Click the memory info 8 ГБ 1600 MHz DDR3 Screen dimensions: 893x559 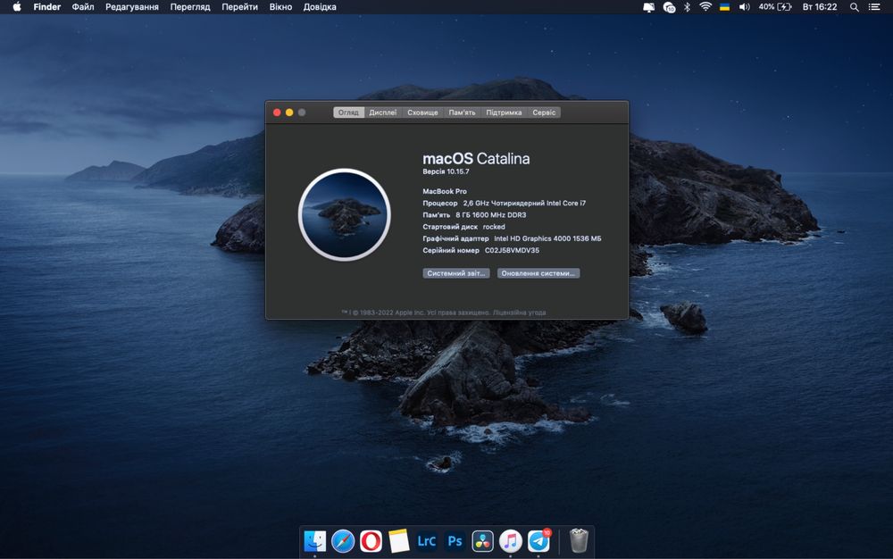(491, 215)
